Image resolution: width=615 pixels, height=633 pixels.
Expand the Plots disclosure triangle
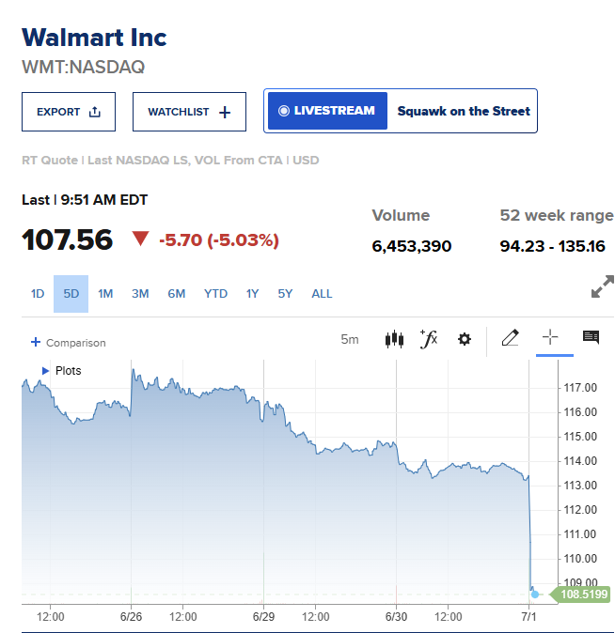45,371
